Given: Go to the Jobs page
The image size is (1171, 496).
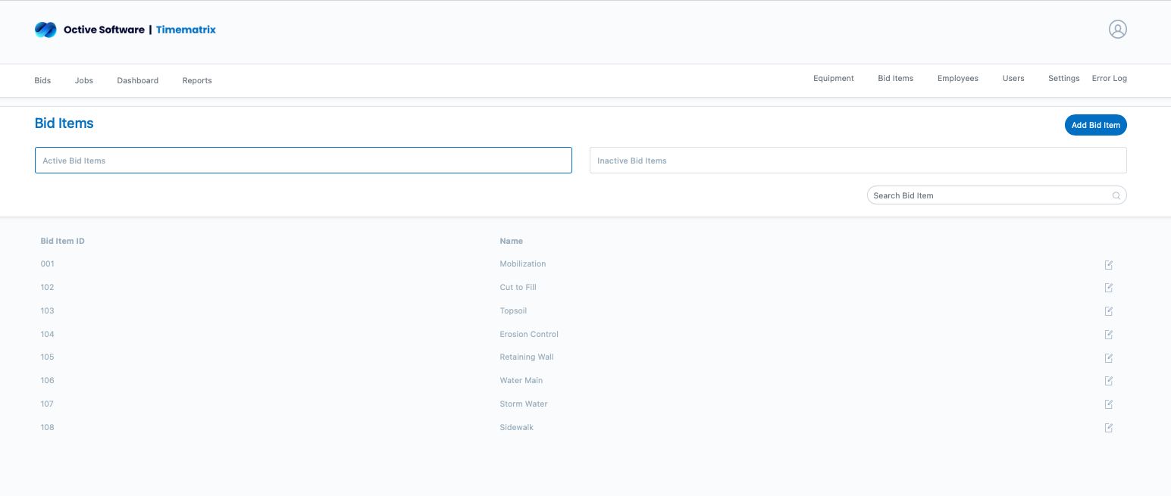Looking at the screenshot, I should point(84,80).
